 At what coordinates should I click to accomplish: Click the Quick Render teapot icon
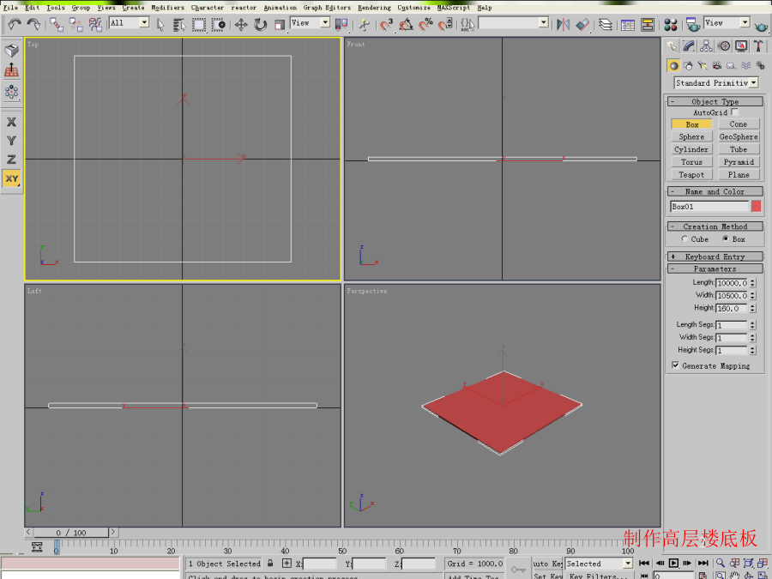point(761,26)
